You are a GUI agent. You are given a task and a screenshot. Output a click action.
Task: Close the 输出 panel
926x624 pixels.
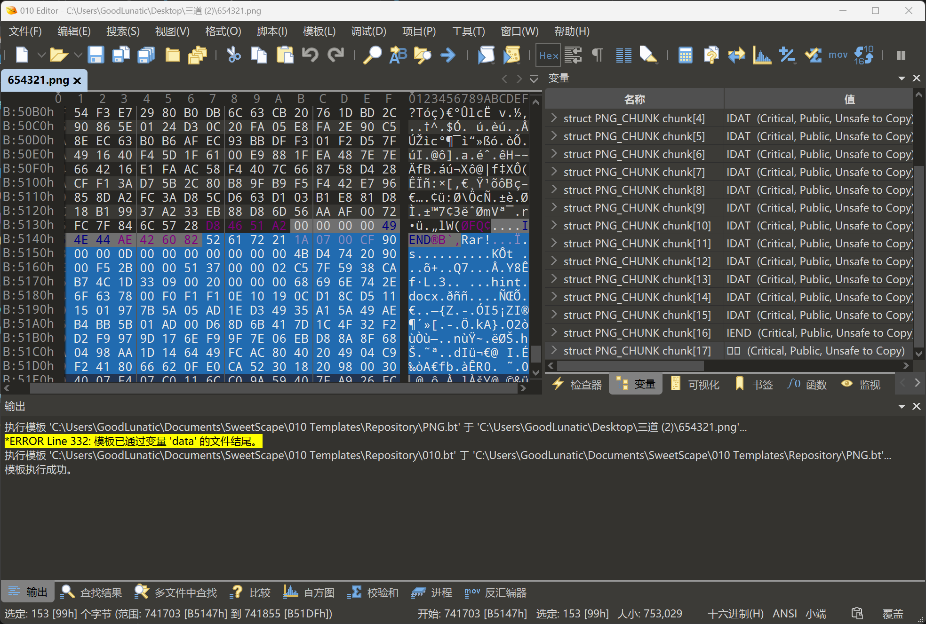coord(917,406)
